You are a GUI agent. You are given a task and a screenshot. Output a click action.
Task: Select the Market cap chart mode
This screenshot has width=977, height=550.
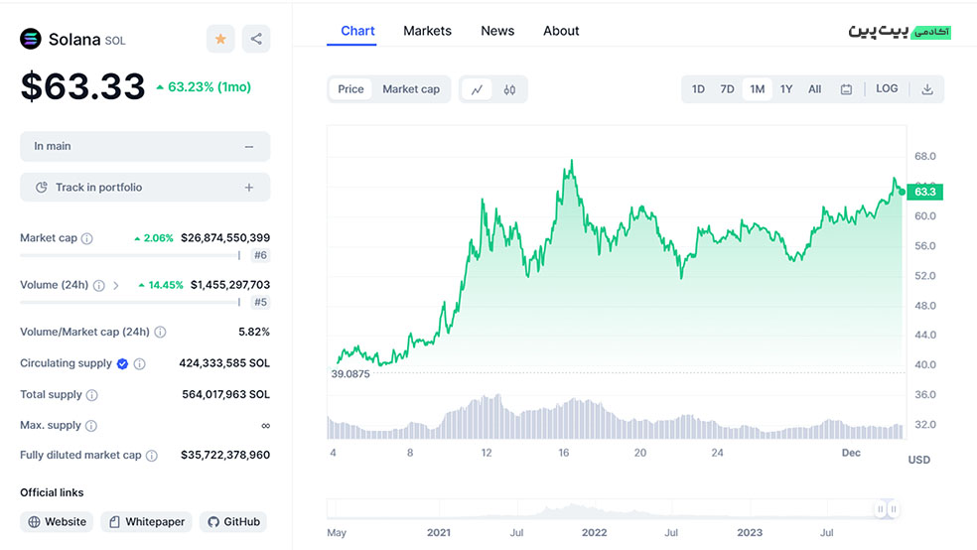click(x=411, y=89)
